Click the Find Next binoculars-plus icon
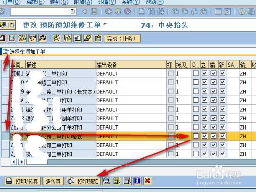 pos(161,12)
